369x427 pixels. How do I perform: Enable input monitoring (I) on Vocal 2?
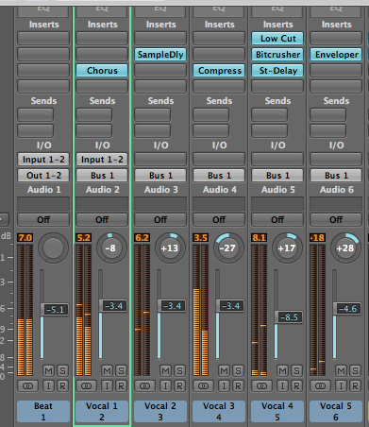(x=165, y=385)
